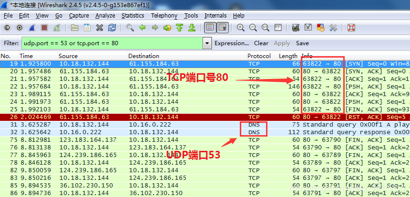
Task: Select packet 20 SYN, ACK row
Action: click(205, 71)
